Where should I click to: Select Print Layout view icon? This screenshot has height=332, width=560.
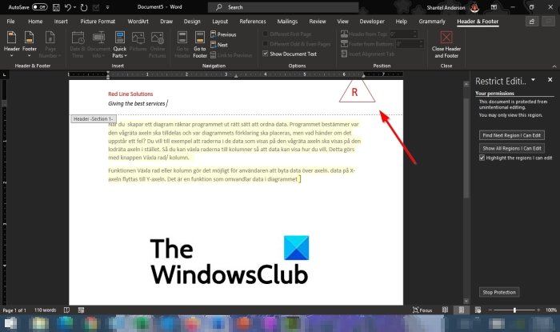coord(461,310)
